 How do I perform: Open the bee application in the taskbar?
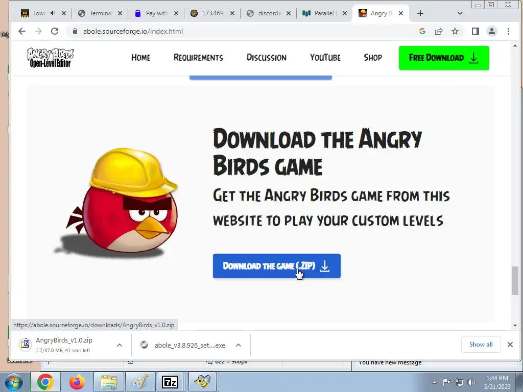point(203,382)
